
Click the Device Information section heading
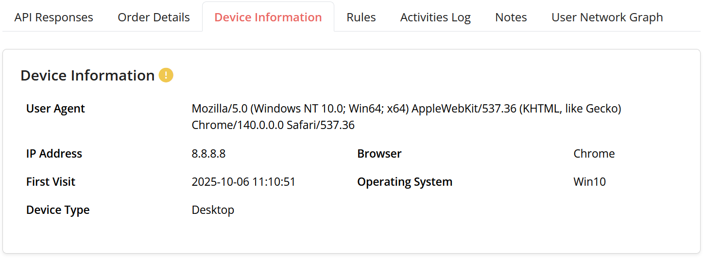tap(87, 75)
